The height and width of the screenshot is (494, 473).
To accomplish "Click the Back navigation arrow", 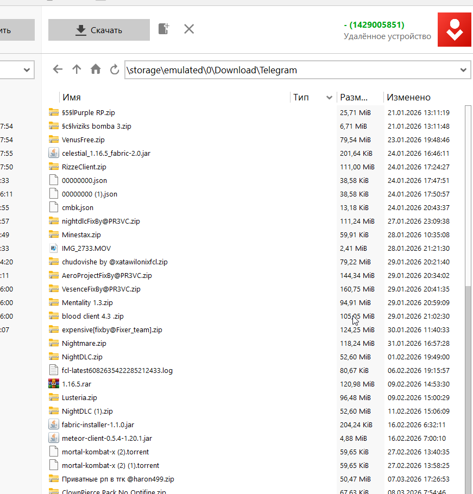I will pyautogui.click(x=58, y=69).
